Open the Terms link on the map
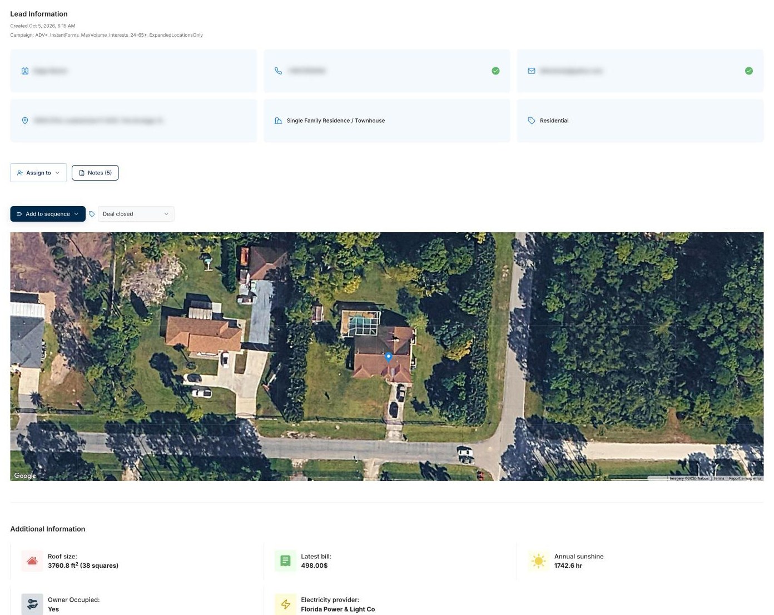This screenshot has width=774, height=615. coord(719,478)
